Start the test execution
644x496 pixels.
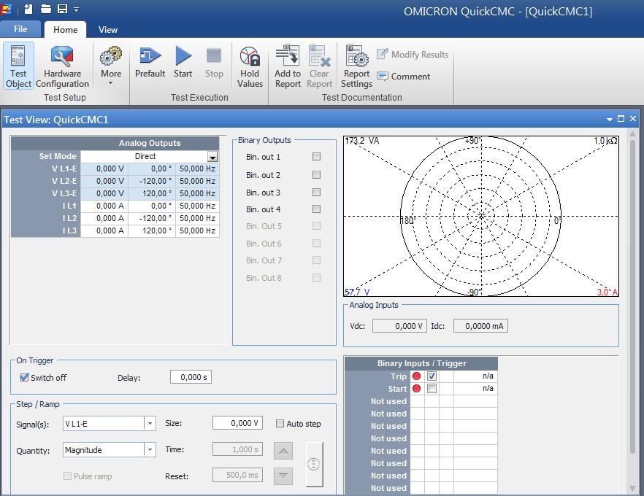tap(183, 62)
